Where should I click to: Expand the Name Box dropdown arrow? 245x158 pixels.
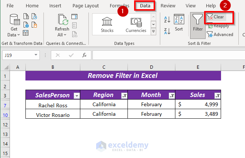(x=36, y=55)
